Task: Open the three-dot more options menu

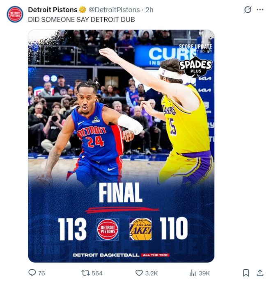Action: pyautogui.click(x=260, y=9)
